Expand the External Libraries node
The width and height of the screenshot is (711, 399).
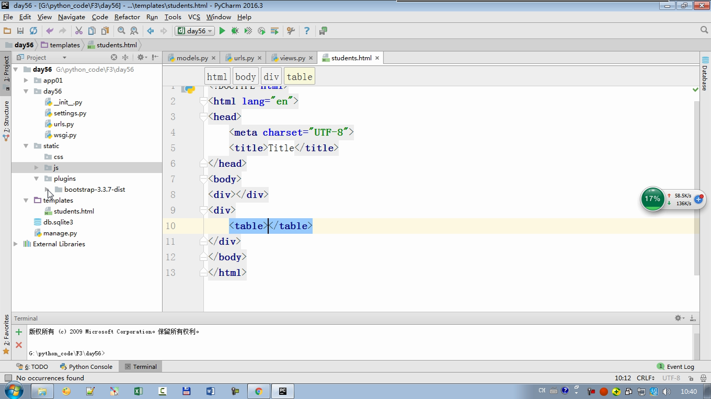pos(16,244)
